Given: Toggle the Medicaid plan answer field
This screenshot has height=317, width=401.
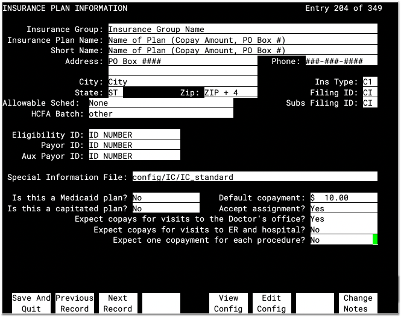Looking at the screenshot, I should (166, 197).
